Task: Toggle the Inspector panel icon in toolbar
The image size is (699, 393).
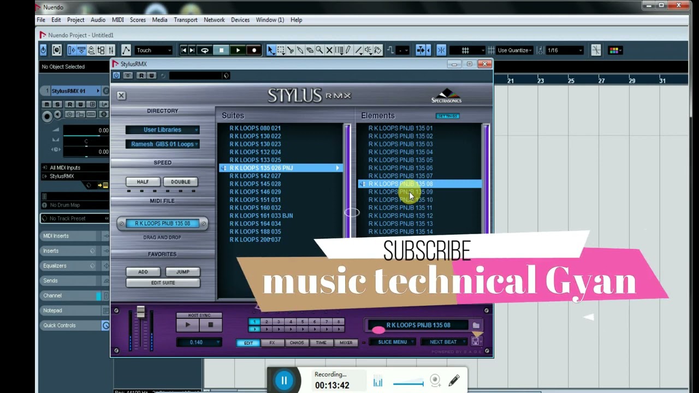Action: point(72,50)
